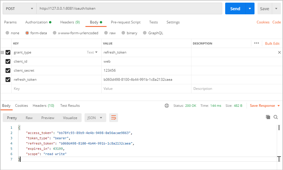
Task: Copy response body with the copy icon
Action: coord(268,117)
